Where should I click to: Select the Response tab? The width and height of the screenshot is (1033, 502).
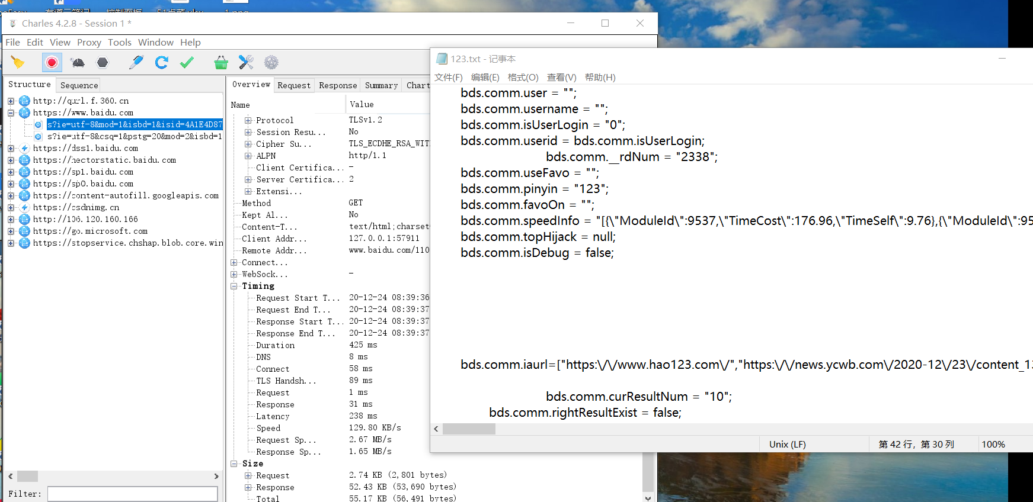point(338,85)
